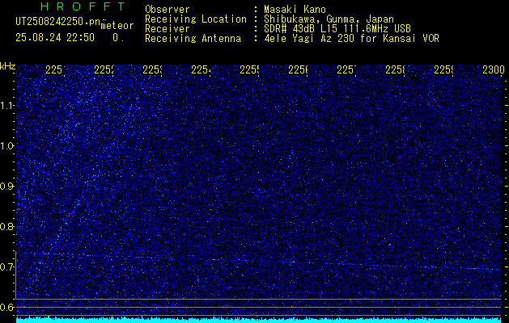Image resolution: width=509 pixels, height=323 pixels.
Task: Click the kHz axis unit label
Action: point(7,66)
